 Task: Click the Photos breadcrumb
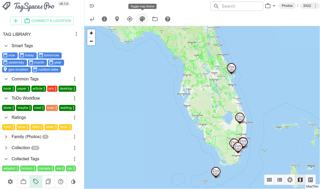click(x=287, y=6)
